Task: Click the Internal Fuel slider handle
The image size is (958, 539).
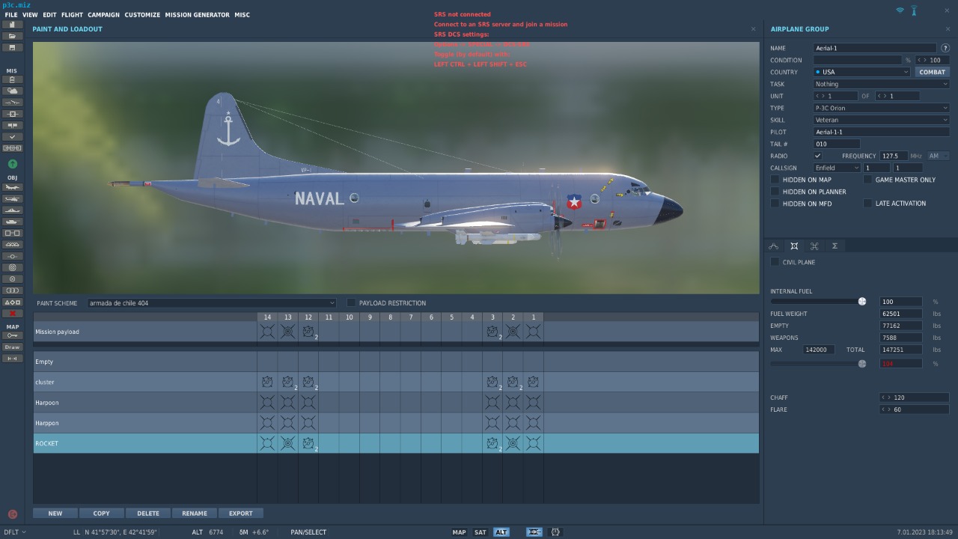Action: coord(862,302)
